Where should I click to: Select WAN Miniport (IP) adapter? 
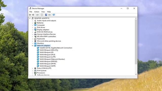(x=47, y=52)
